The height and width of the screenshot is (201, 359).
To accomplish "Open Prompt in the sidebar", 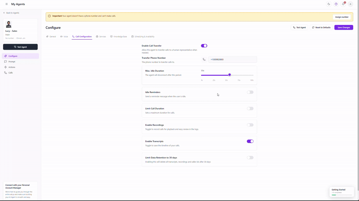I will pyautogui.click(x=12, y=61).
